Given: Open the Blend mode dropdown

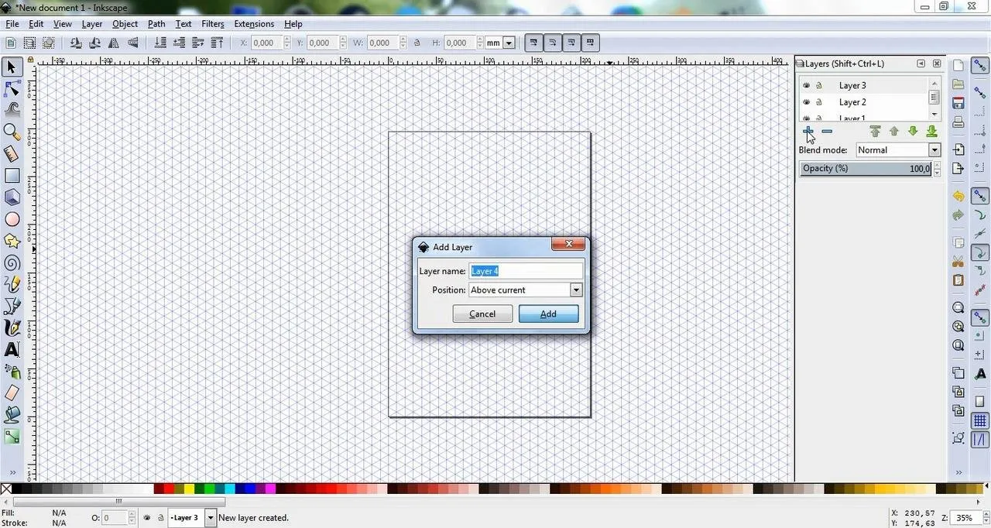Looking at the screenshot, I should [934, 150].
